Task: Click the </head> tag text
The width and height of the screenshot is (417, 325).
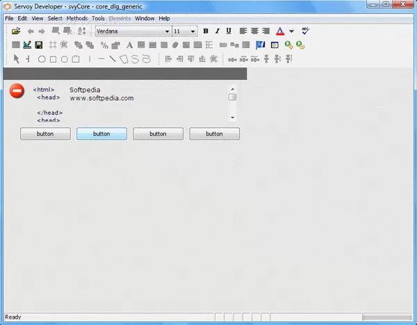Action: [x=50, y=113]
